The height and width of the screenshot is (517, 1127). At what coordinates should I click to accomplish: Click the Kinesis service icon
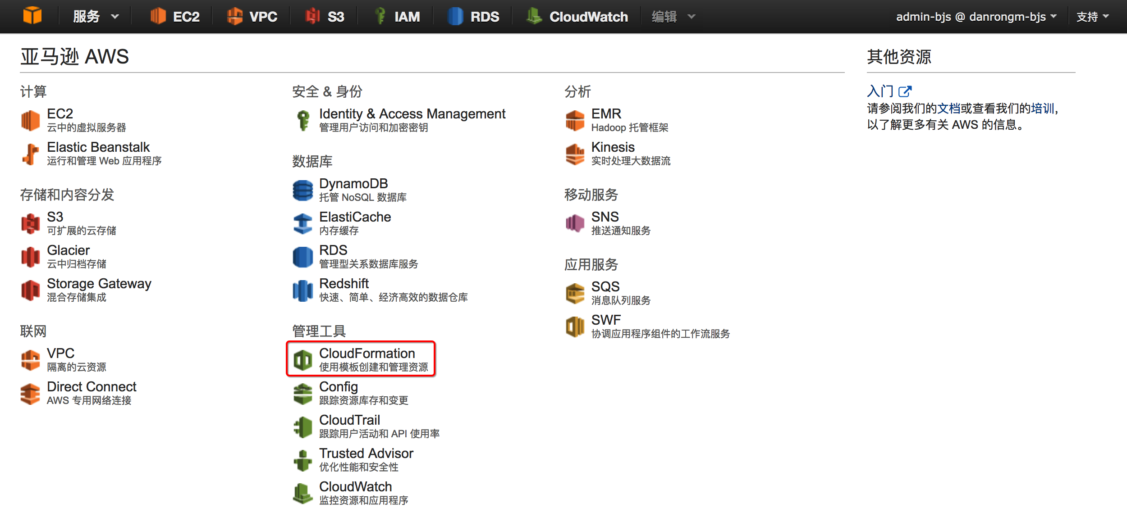(575, 154)
